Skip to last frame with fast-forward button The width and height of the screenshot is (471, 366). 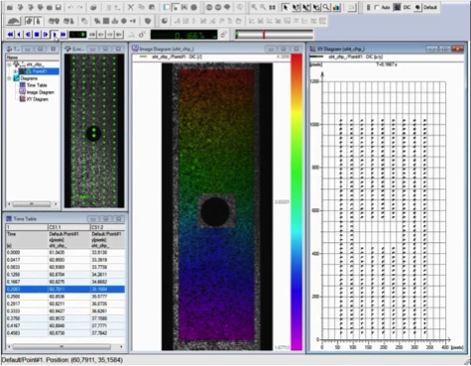pyautogui.click(x=63, y=34)
